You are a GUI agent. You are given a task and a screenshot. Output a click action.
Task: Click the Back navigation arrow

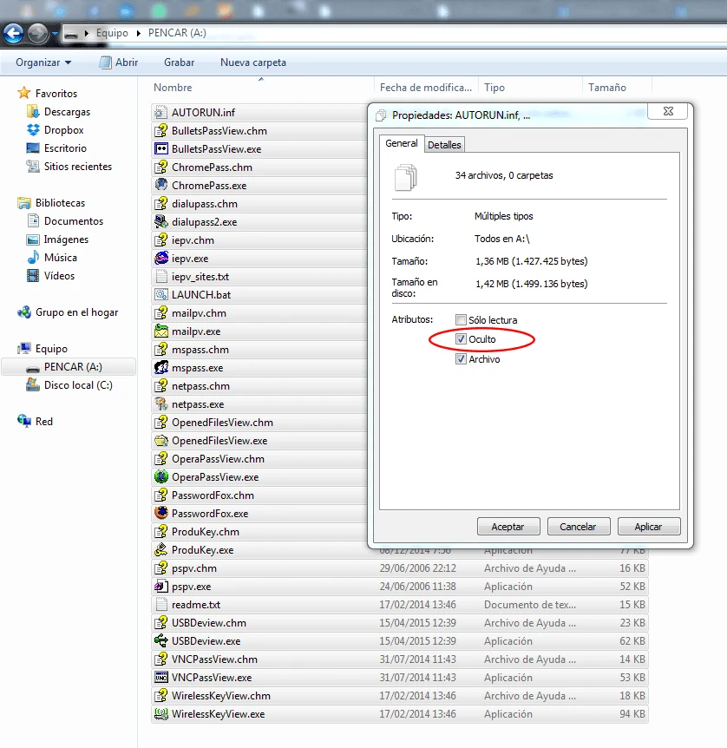point(13,33)
